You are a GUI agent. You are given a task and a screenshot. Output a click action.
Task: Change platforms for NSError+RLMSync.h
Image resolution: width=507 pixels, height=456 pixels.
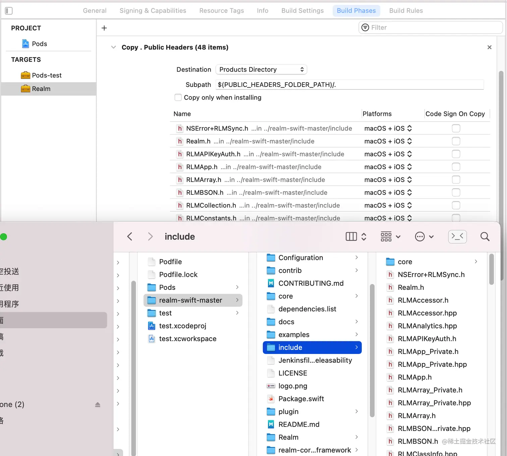click(x=388, y=128)
